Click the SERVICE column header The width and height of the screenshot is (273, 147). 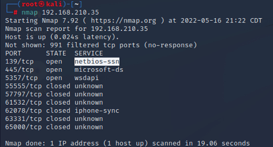click(88, 53)
